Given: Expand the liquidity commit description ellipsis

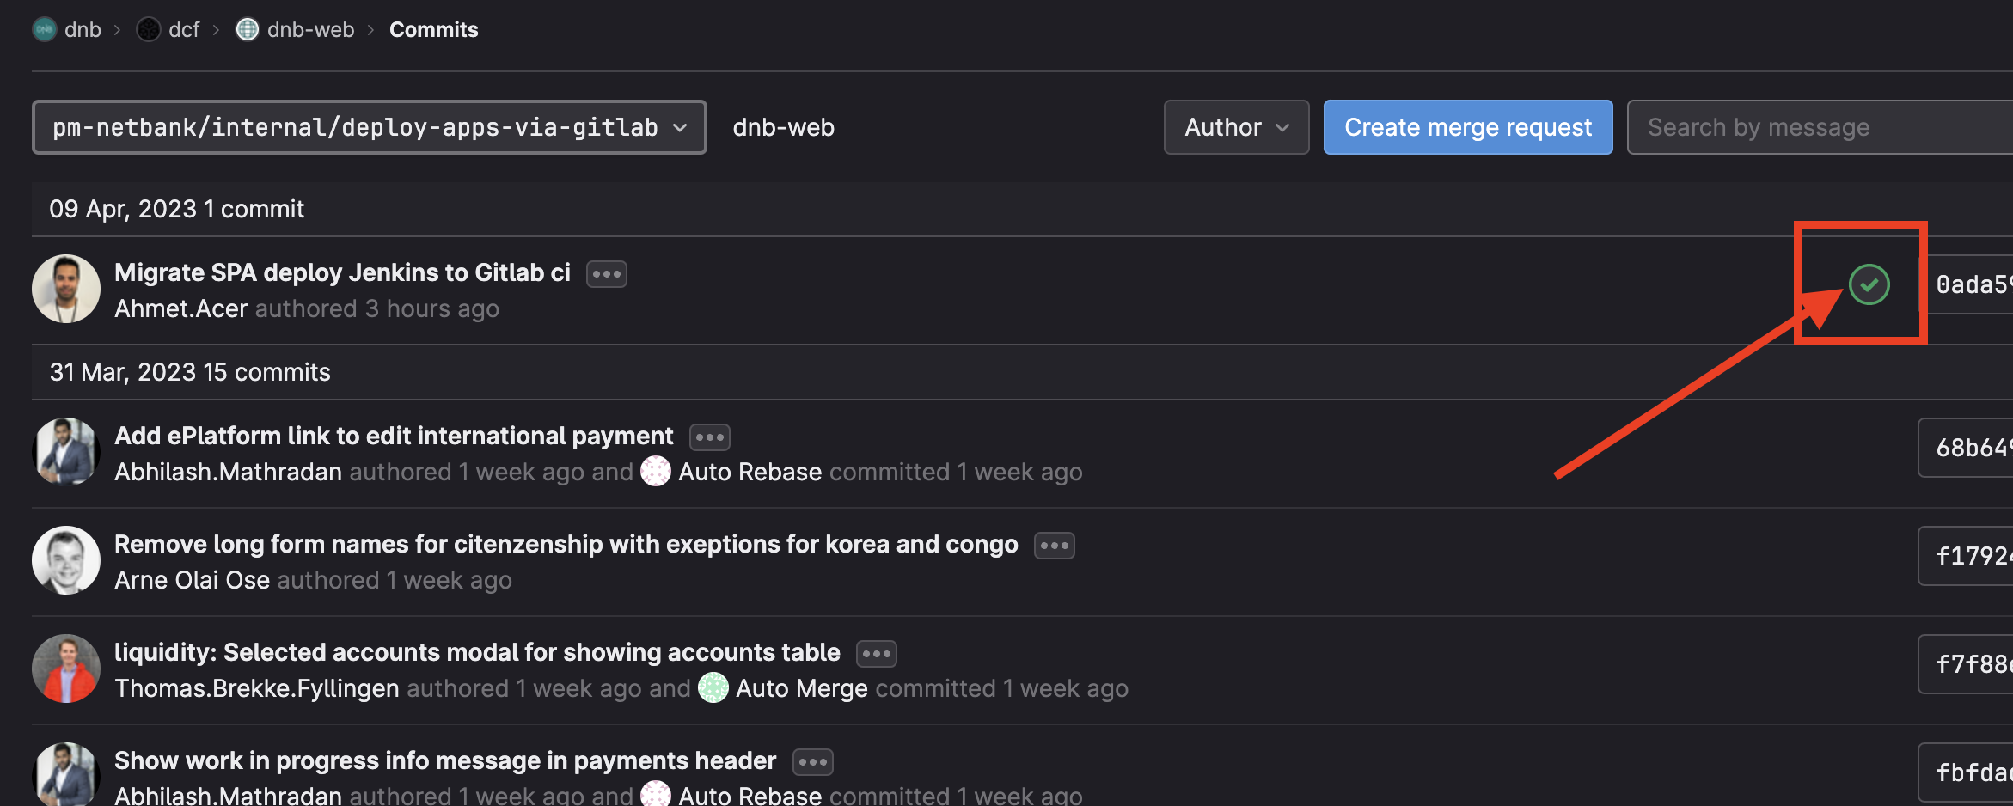Looking at the screenshot, I should [876, 654].
